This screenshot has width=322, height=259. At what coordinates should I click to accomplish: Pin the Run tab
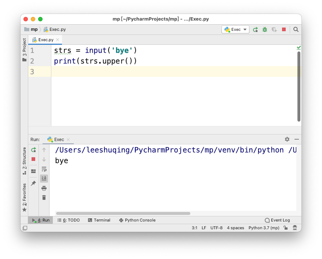[x=33, y=183]
